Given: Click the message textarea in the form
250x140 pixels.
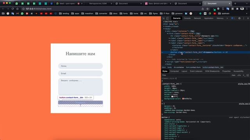Looking at the screenshot, I should 80,87.
